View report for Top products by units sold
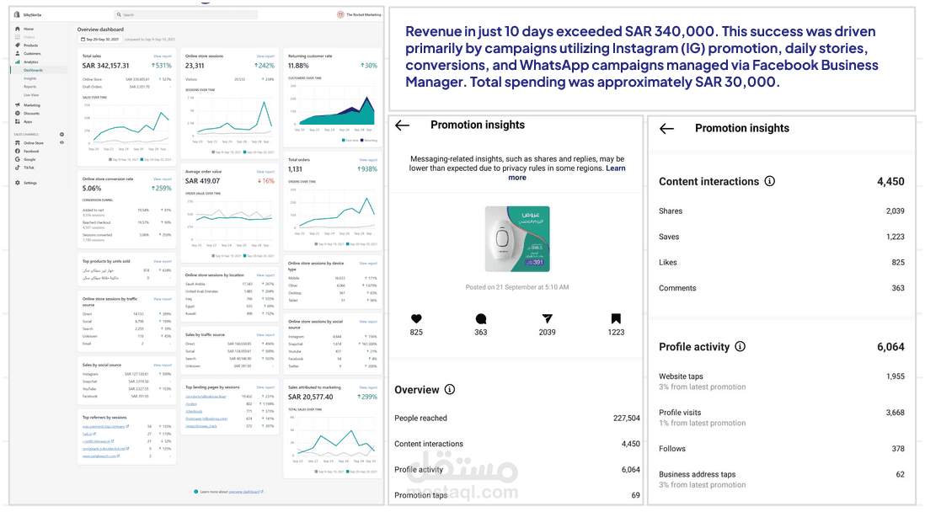 163,261
